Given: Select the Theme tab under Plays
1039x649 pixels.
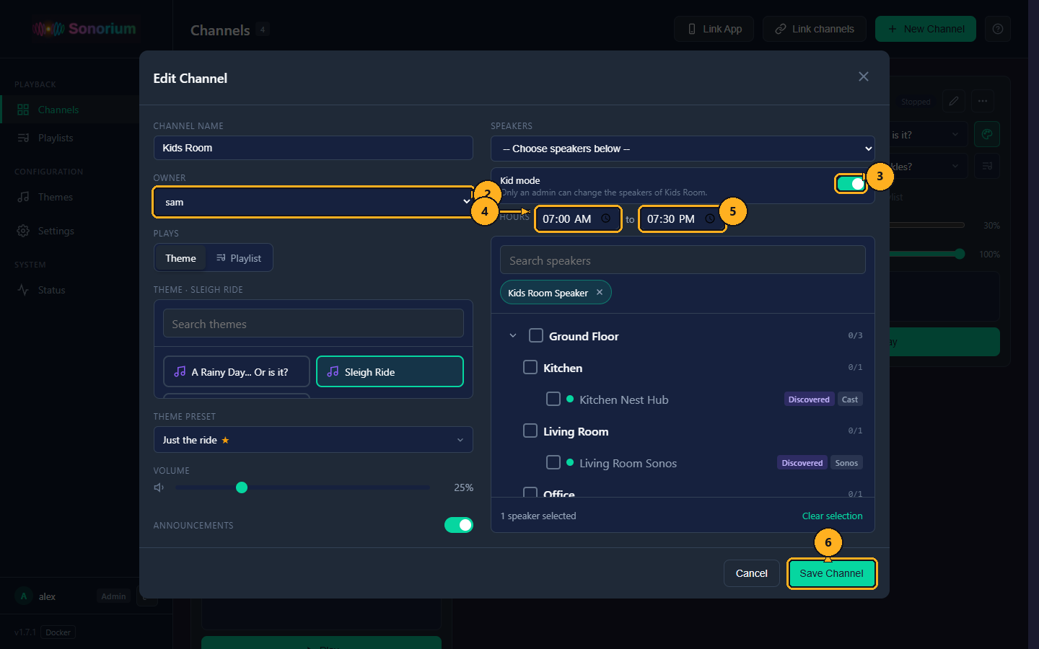Looking at the screenshot, I should [180, 258].
